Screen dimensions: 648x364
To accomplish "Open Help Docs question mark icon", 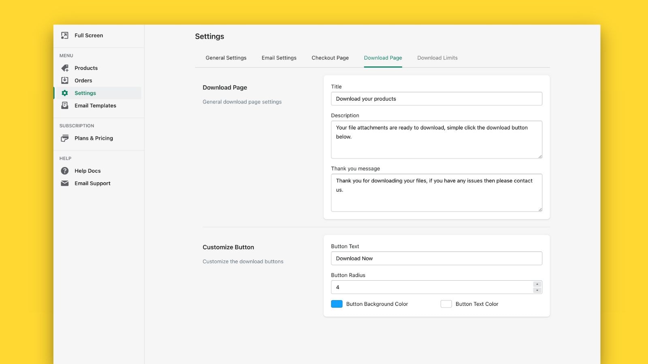I will pos(65,171).
